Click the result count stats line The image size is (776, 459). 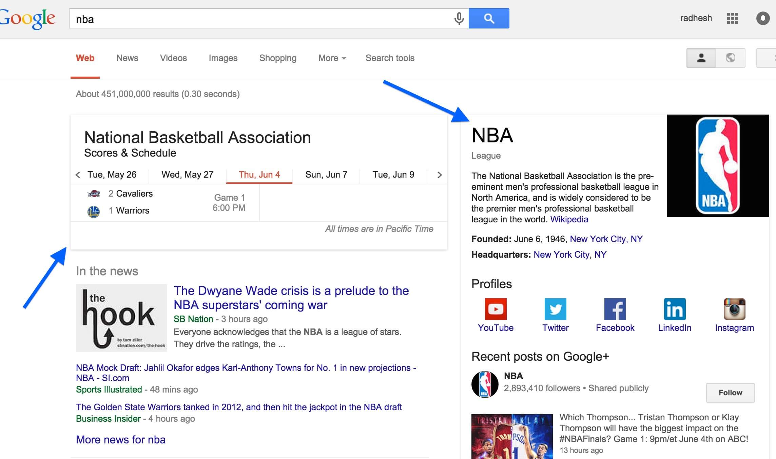pos(158,94)
